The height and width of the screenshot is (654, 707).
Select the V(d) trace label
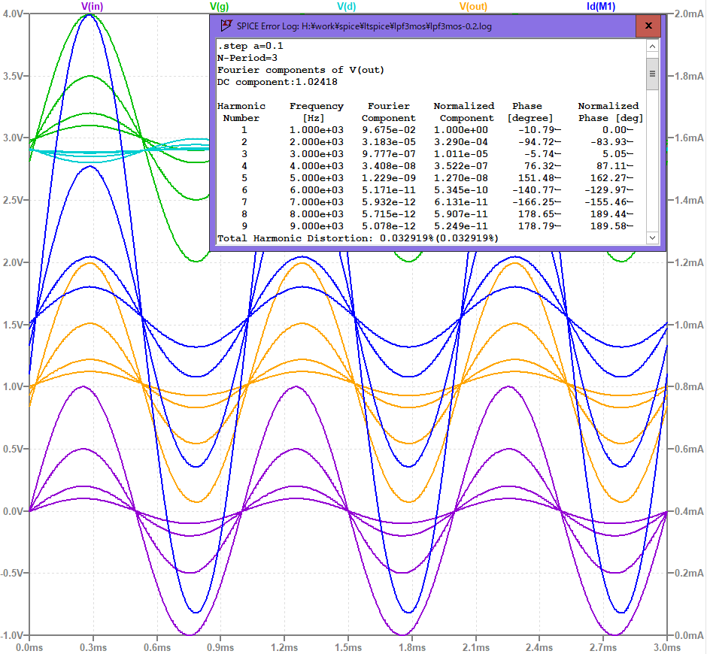tap(345, 7)
